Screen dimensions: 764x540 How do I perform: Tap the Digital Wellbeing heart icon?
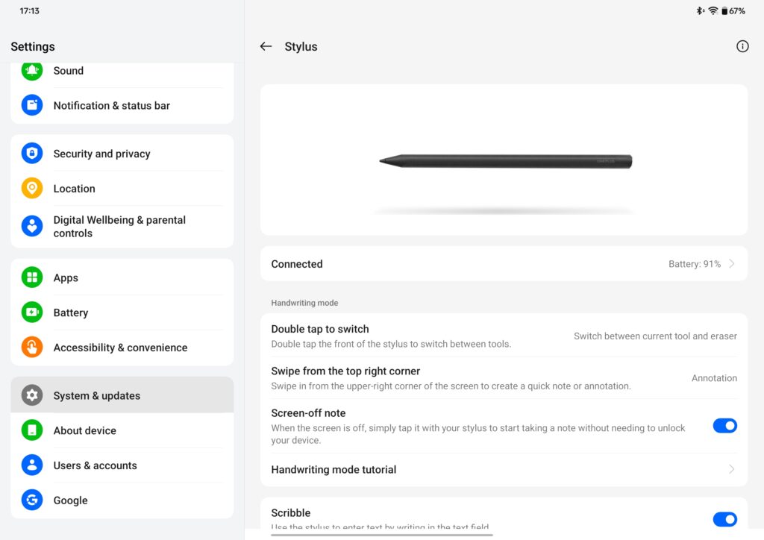[31, 227]
